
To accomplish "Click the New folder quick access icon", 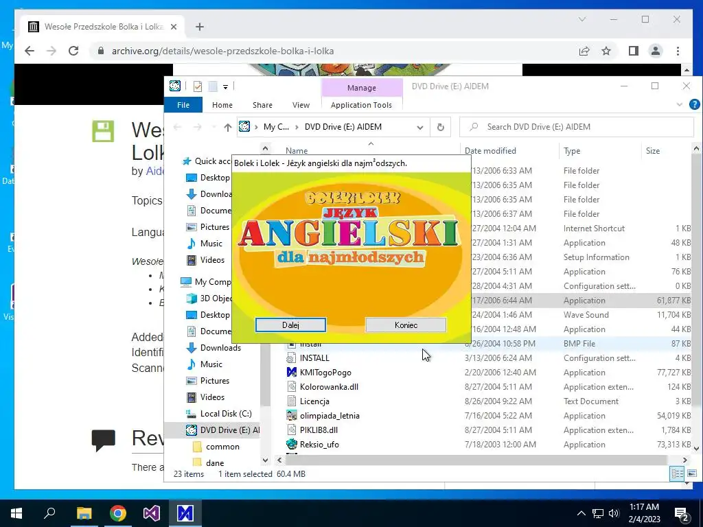I will [x=213, y=86].
